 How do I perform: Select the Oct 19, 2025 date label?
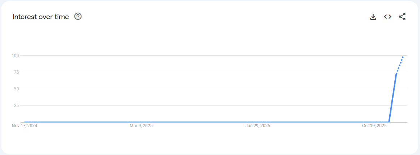[x=374, y=126]
